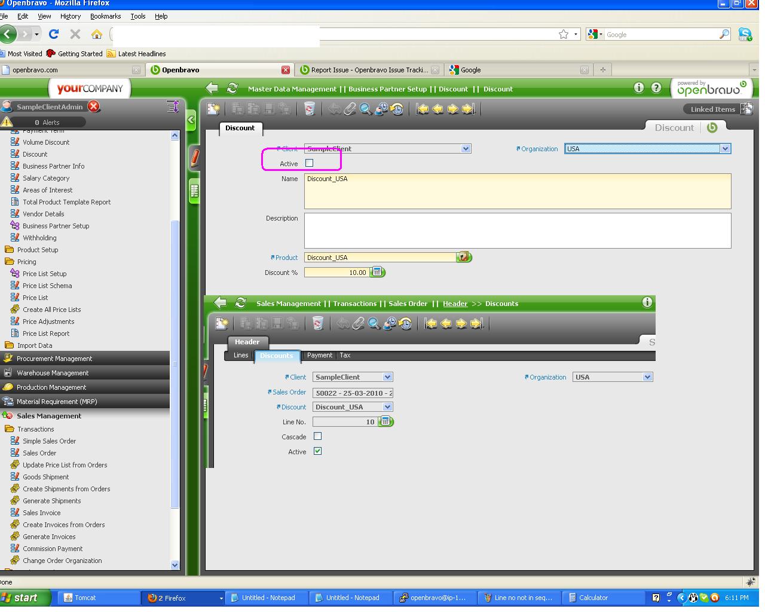The image size is (765, 612).
Task: Tick the Cascade checkbox
Action: coord(317,436)
